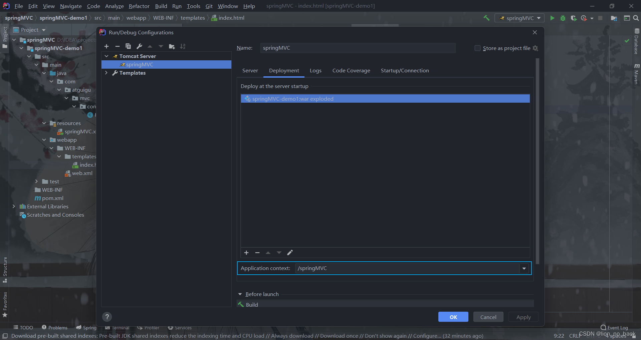Add new configuration with plus icon
The width and height of the screenshot is (641, 340).
point(106,46)
